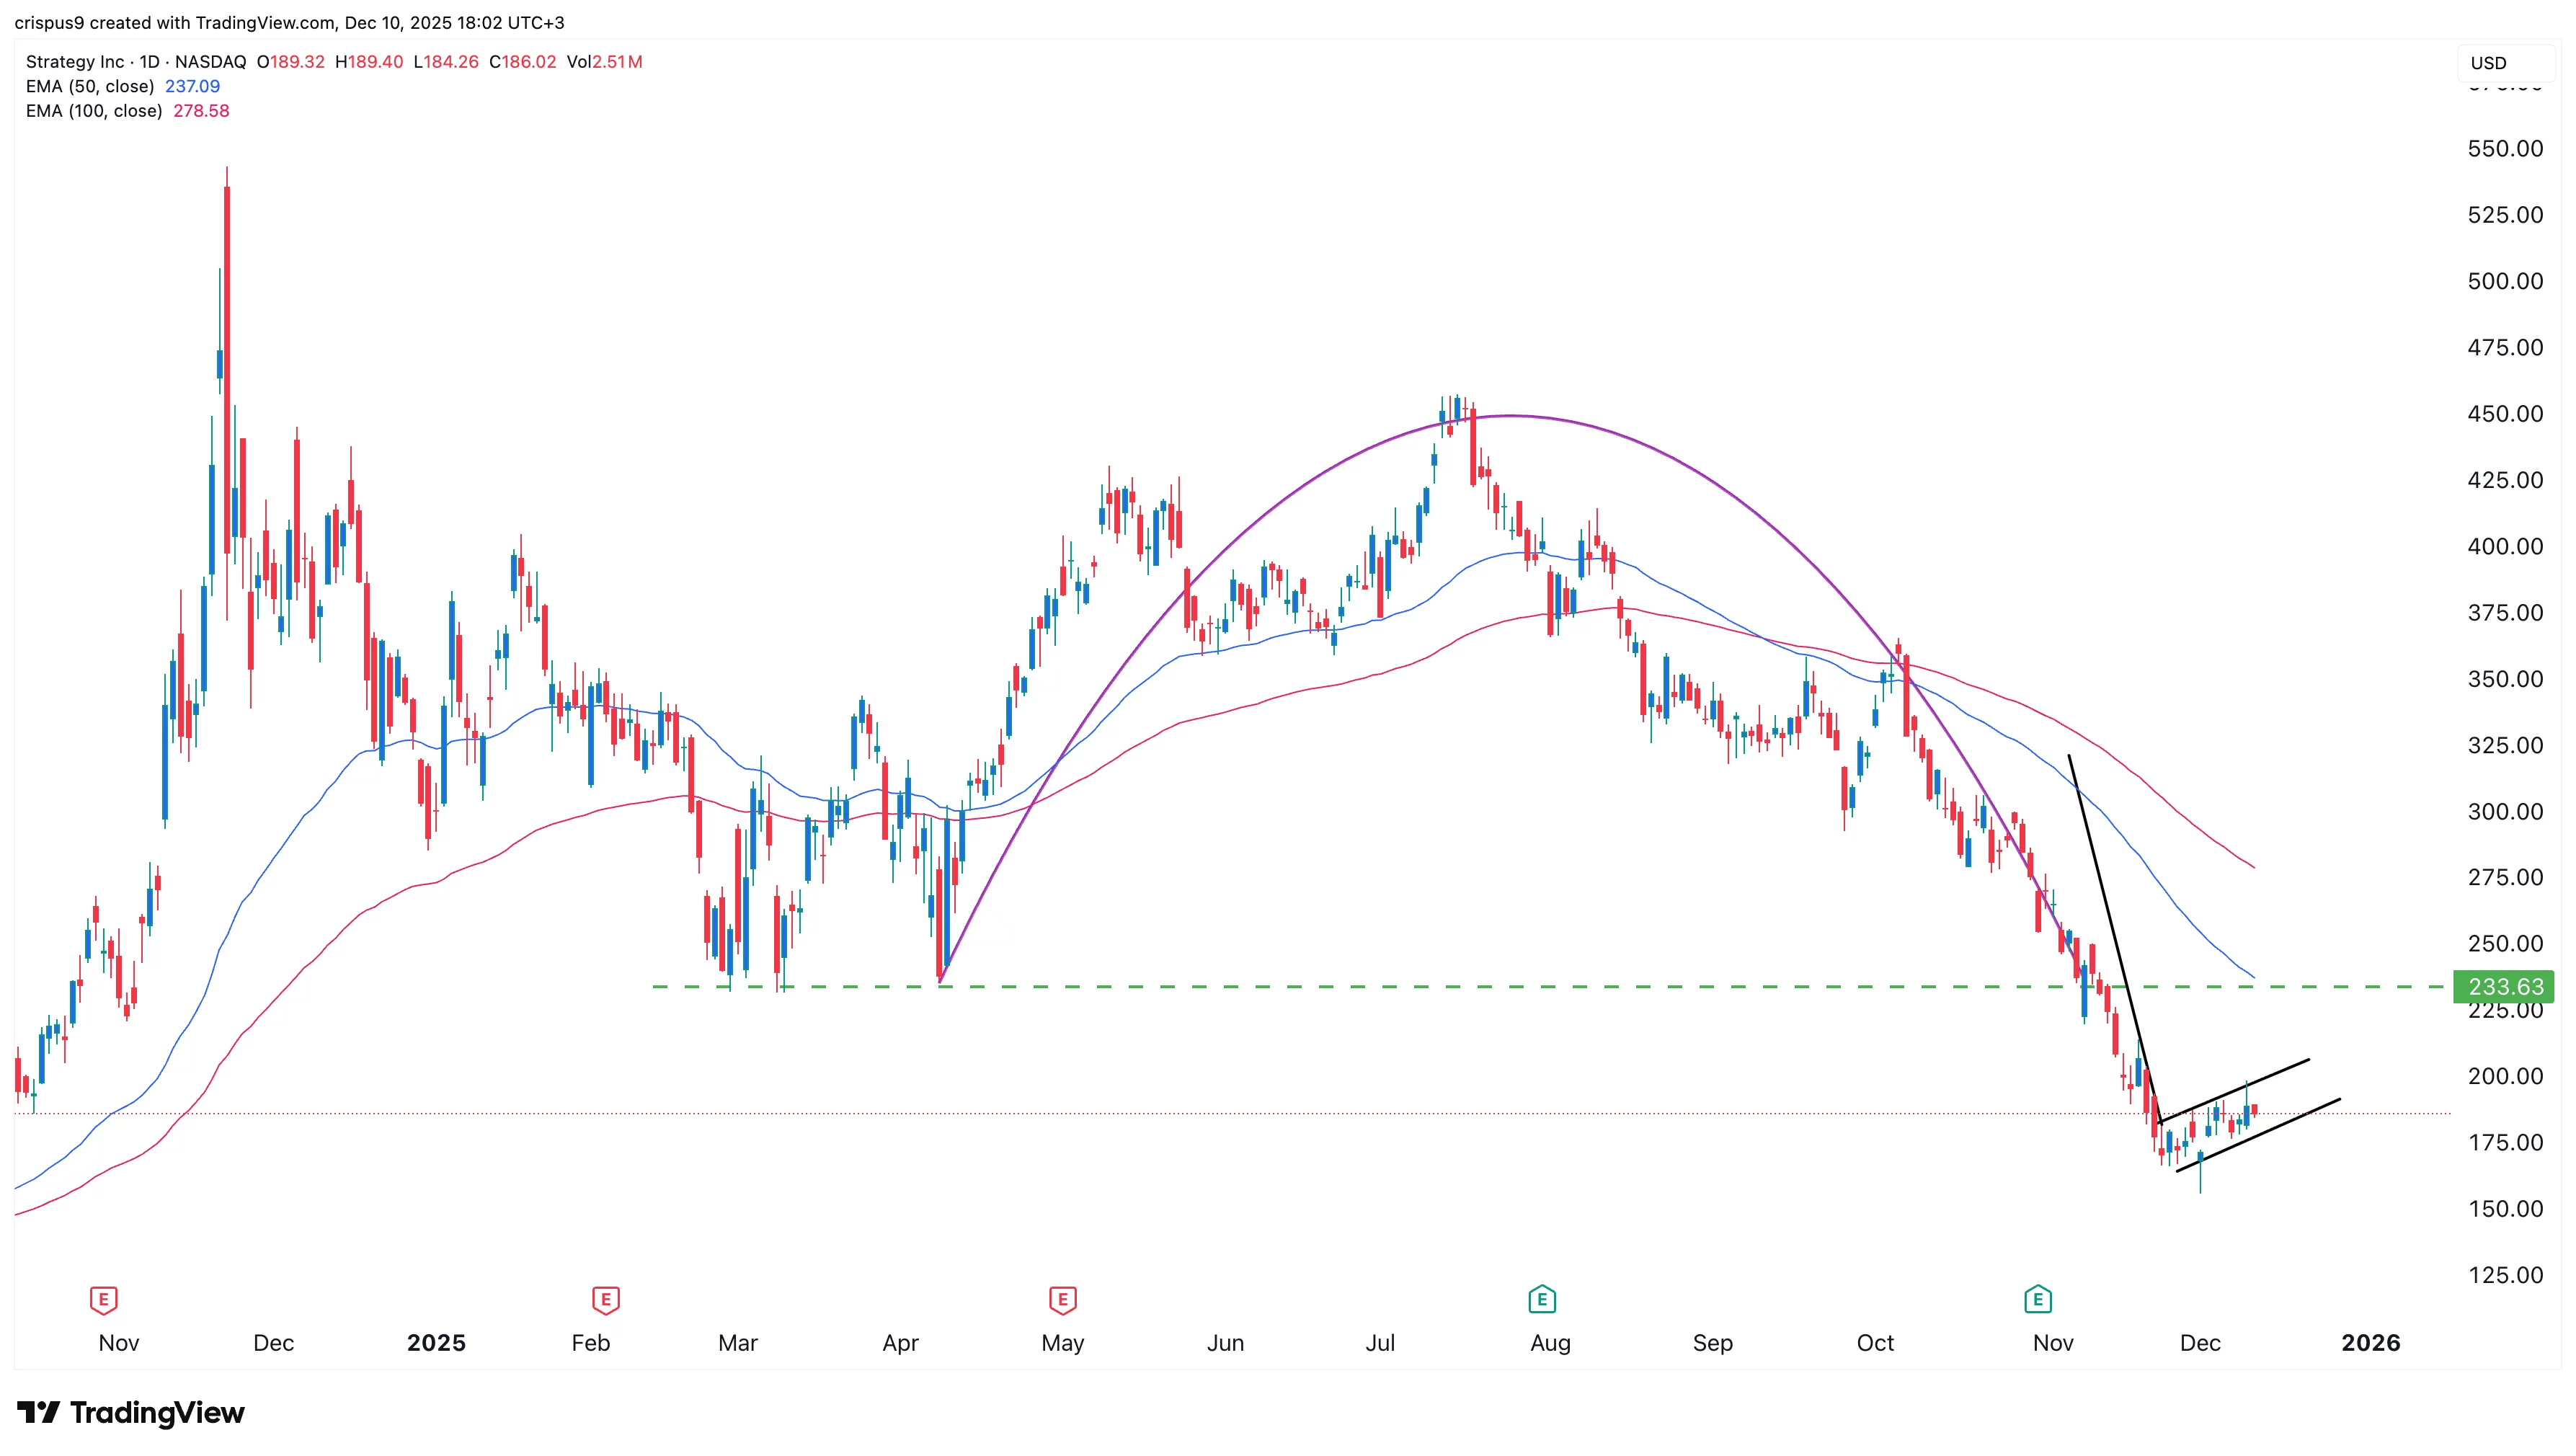Open the 1D timeframe selector
Image resolution: width=2576 pixels, height=1456 pixels.
(x=151, y=61)
